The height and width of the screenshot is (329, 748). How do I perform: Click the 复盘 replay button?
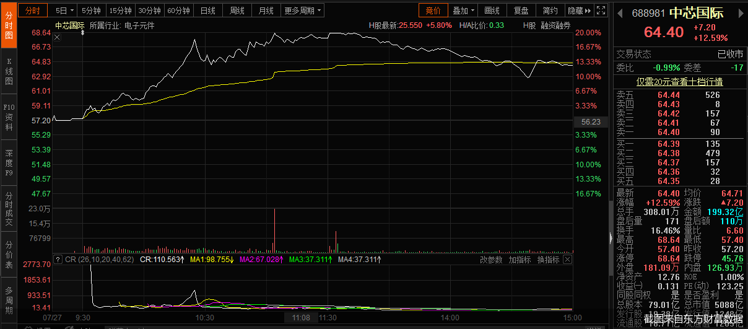pos(521,11)
